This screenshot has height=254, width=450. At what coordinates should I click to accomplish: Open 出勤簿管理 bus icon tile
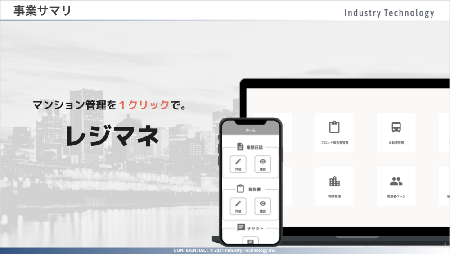396,132
